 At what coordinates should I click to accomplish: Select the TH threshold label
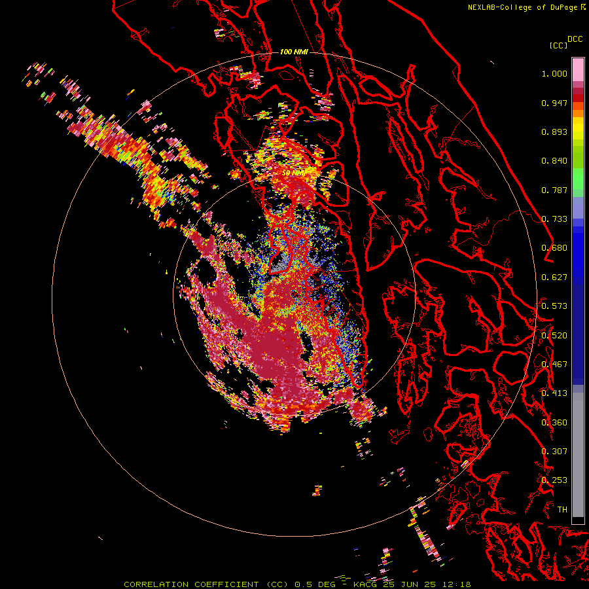coord(562,510)
